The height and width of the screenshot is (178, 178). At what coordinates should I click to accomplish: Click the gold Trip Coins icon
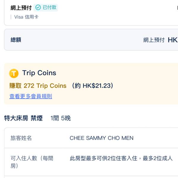coord(14,73)
